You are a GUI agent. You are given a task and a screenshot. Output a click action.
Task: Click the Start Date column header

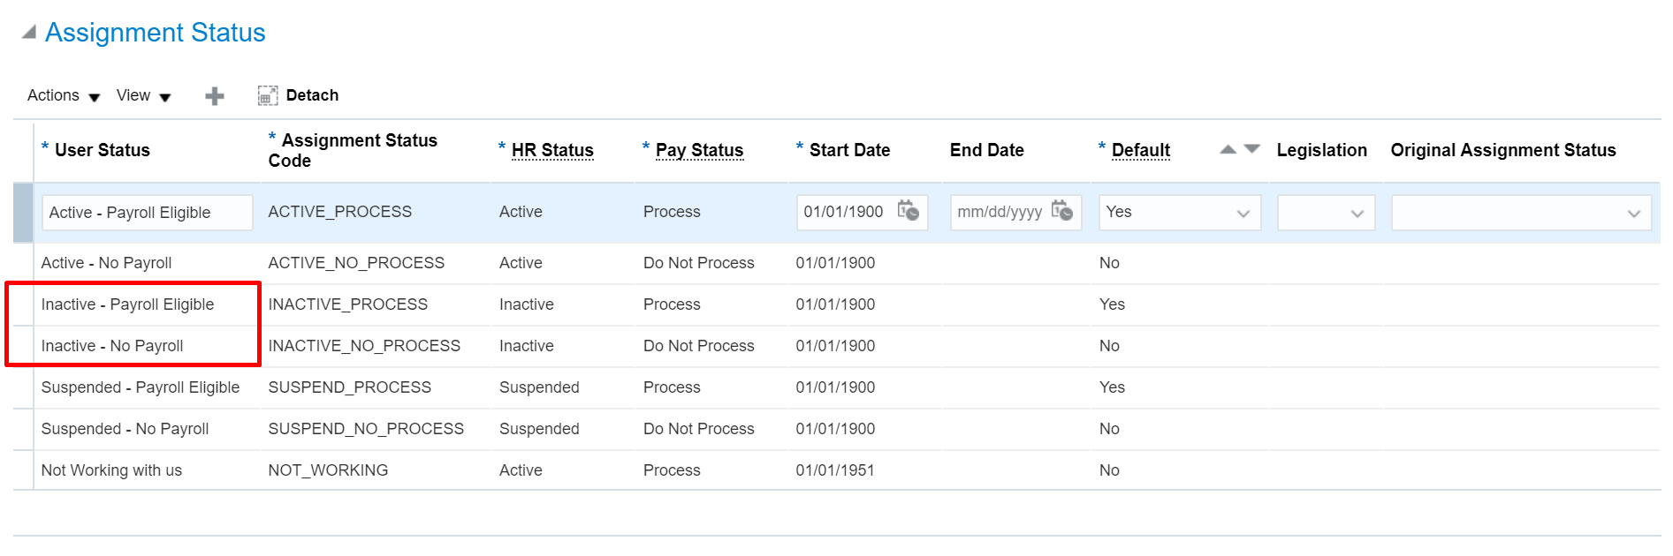click(x=849, y=150)
